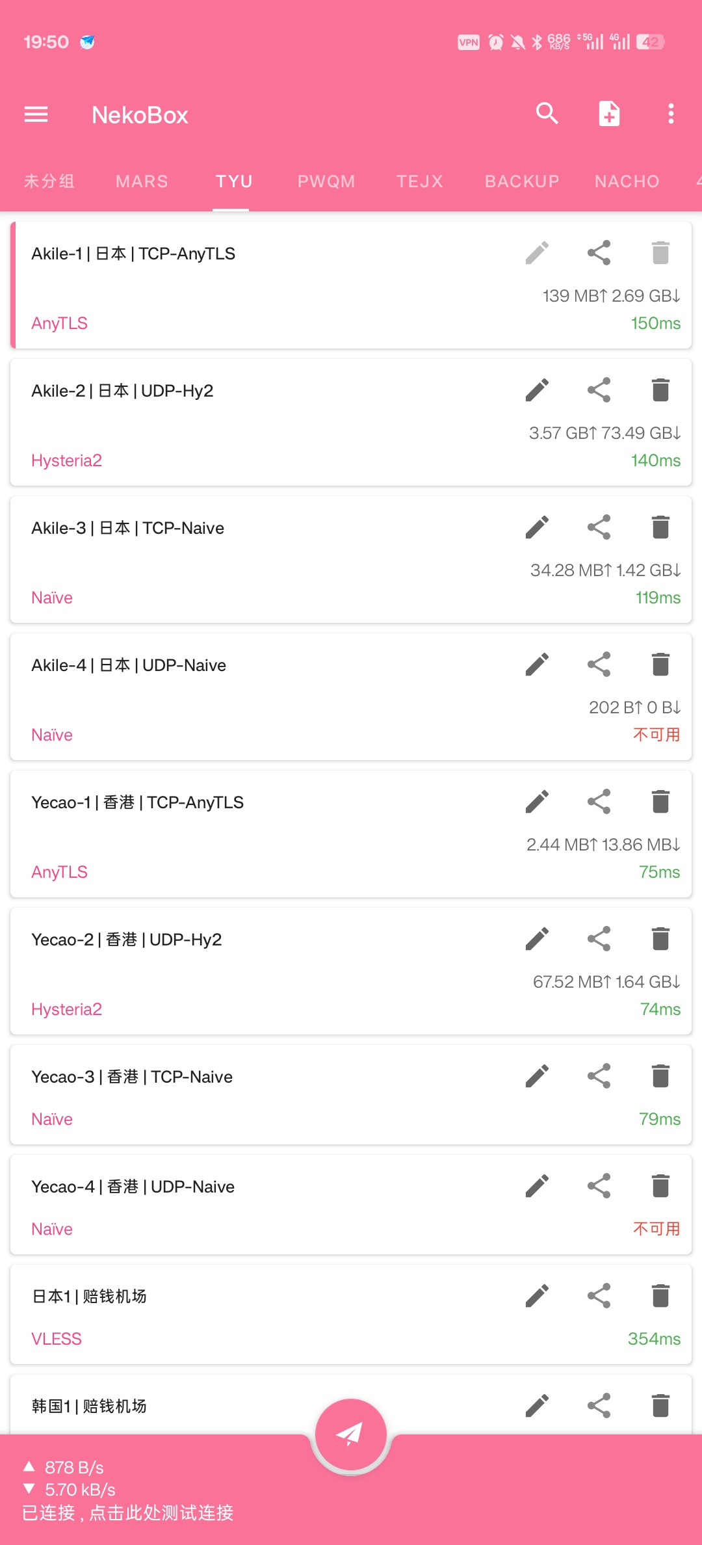Image resolution: width=702 pixels, height=1545 pixels.
Task: Edit the Yecao-3 TCP-Naive profile
Action: (x=537, y=1076)
